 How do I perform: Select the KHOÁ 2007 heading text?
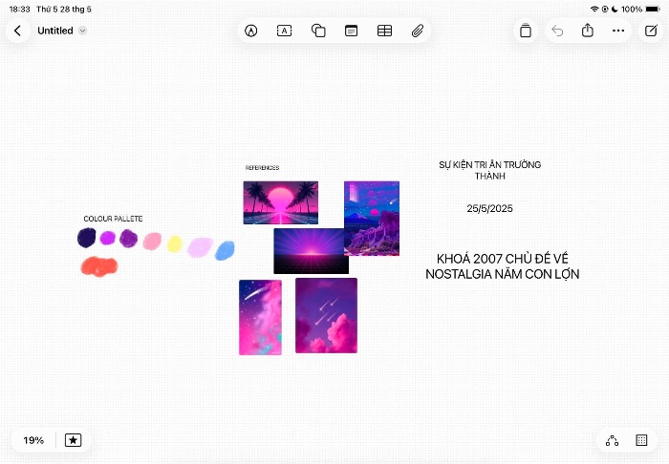coord(503,266)
